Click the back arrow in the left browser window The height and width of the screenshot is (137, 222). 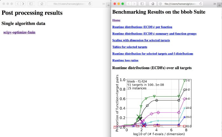pos(18,3)
